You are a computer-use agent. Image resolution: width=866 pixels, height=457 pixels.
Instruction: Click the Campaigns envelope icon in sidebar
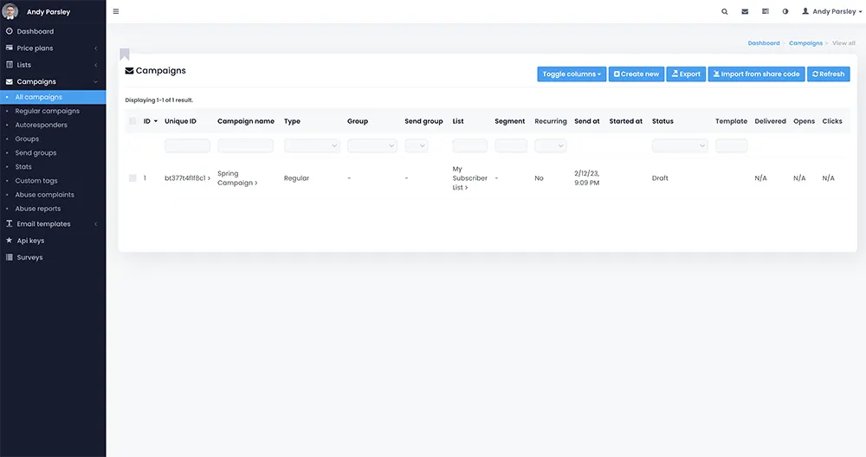9,81
